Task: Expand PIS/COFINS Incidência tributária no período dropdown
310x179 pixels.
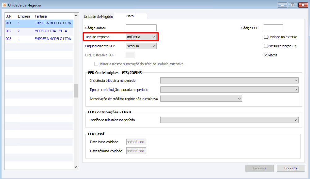Action: coord(229,81)
